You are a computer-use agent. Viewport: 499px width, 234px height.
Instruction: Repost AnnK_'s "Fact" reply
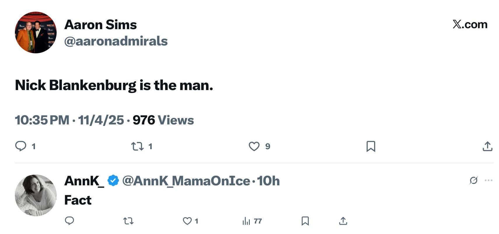[x=128, y=221]
